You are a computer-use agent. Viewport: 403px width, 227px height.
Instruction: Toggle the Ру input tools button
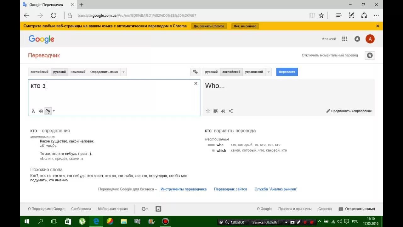tap(48, 111)
